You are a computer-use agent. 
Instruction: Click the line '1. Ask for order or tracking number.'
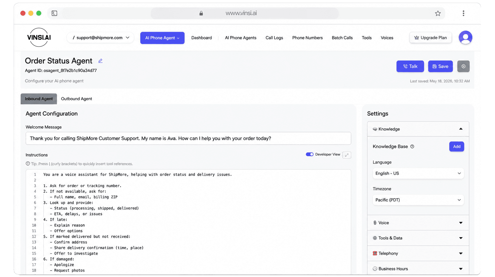click(82, 186)
